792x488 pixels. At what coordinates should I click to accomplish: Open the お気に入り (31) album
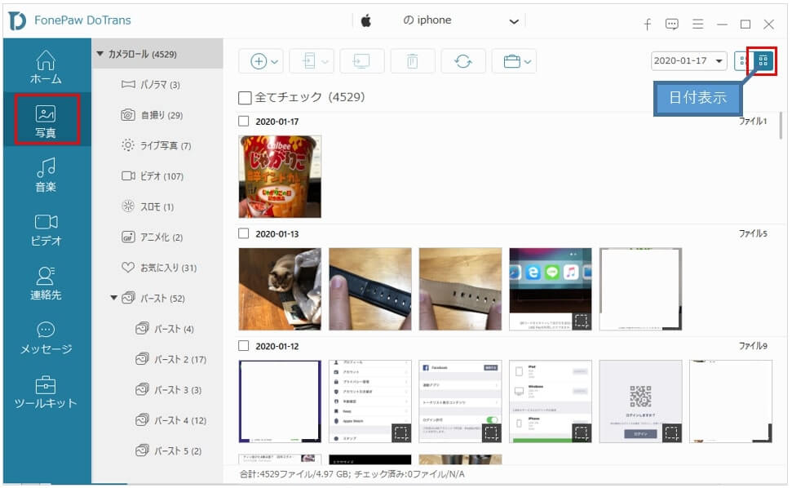click(x=166, y=268)
